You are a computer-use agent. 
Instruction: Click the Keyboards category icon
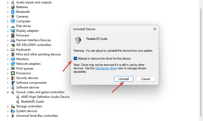(13, 50)
